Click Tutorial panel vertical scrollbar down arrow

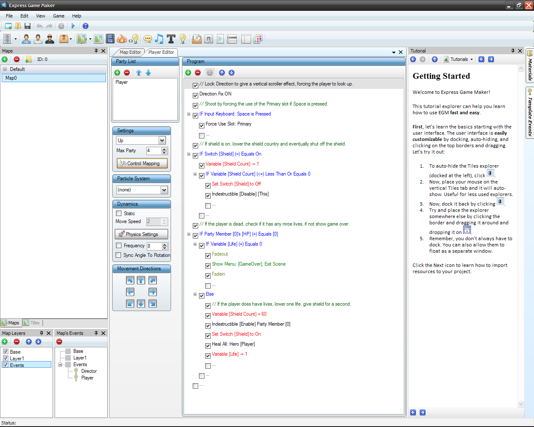(x=521, y=404)
